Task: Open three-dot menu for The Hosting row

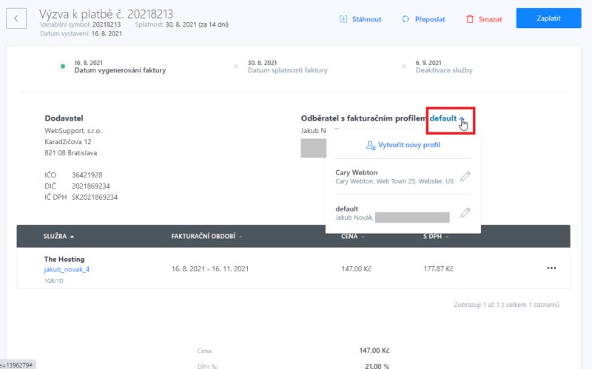Action: [x=551, y=268]
